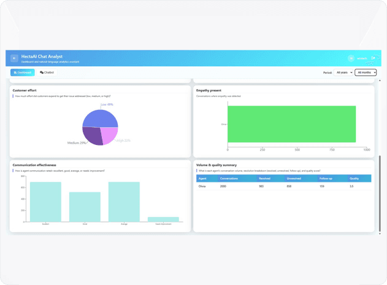This screenshot has width=387, height=285.
Task: Click the pink High pie slice
Action: click(109, 135)
